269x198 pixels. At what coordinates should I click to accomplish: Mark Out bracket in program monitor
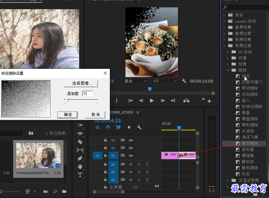tap(117, 101)
